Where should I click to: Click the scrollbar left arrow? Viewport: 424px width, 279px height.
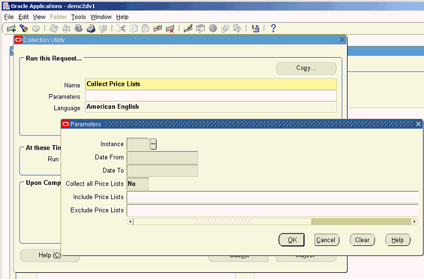[x=130, y=222]
